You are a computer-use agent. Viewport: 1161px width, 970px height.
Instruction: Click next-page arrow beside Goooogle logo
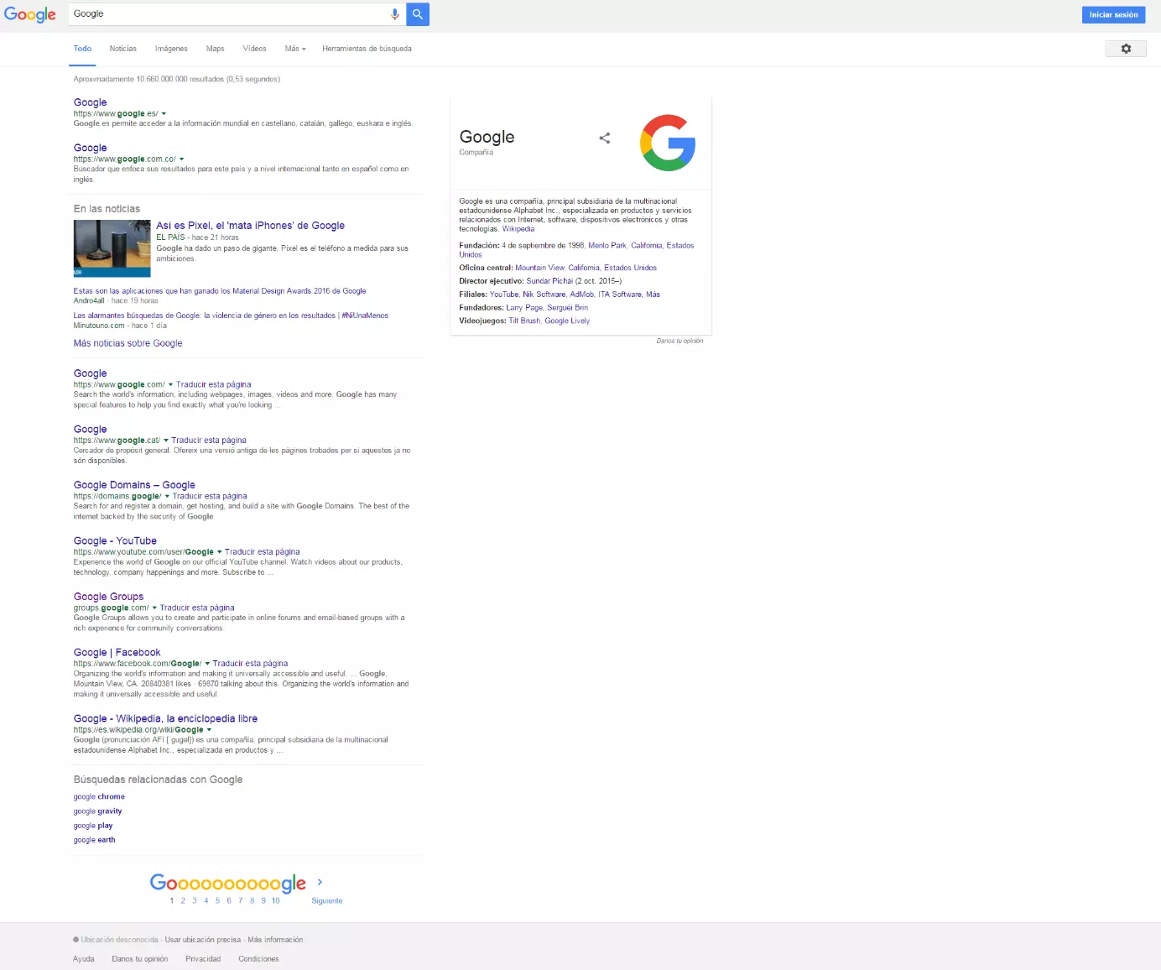coord(320,882)
